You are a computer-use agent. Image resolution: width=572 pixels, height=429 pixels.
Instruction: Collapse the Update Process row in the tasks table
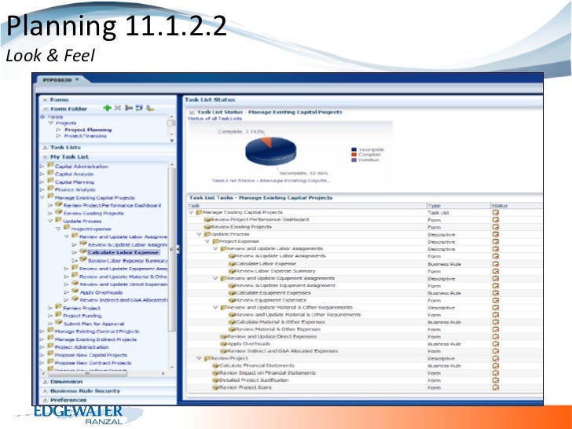pos(200,234)
